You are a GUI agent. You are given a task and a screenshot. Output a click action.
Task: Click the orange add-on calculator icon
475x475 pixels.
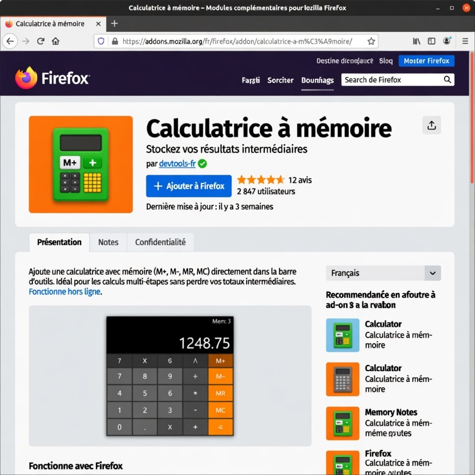[81, 164]
